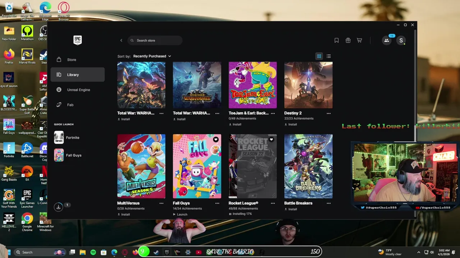Toggle favorite heart on Rocket League tile

pos(271,139)
